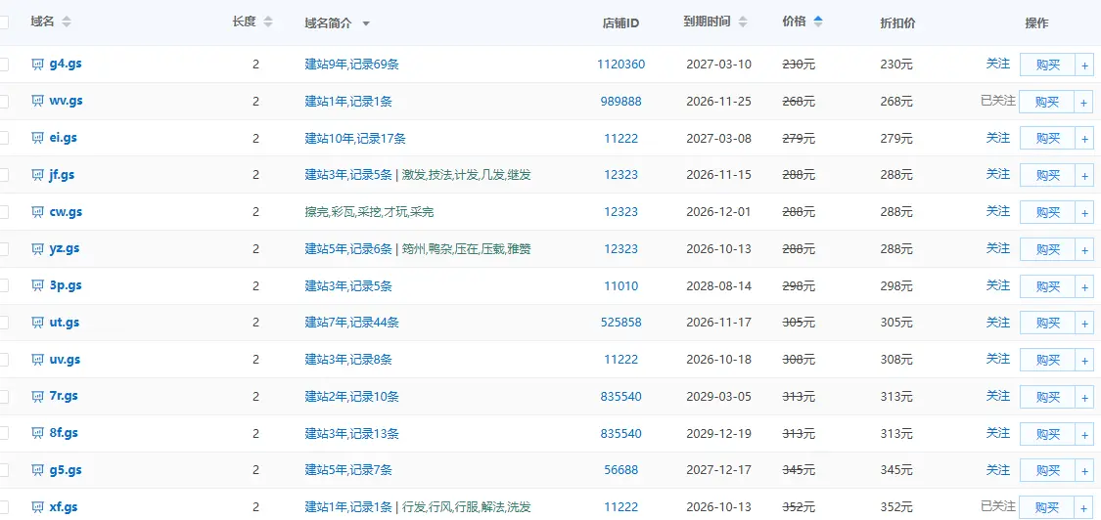
Task: Click the icon beside 3p.gs domain
Action: tap(38, 285)
